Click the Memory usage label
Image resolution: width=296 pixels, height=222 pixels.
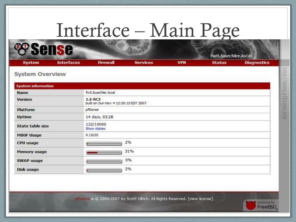point(32,152)
